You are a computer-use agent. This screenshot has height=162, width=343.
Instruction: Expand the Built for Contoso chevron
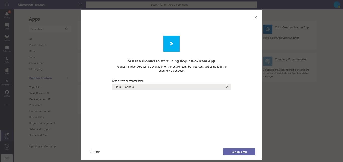[x=68, y=78]
